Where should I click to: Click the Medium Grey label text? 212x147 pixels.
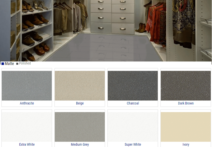click(80, 144)
